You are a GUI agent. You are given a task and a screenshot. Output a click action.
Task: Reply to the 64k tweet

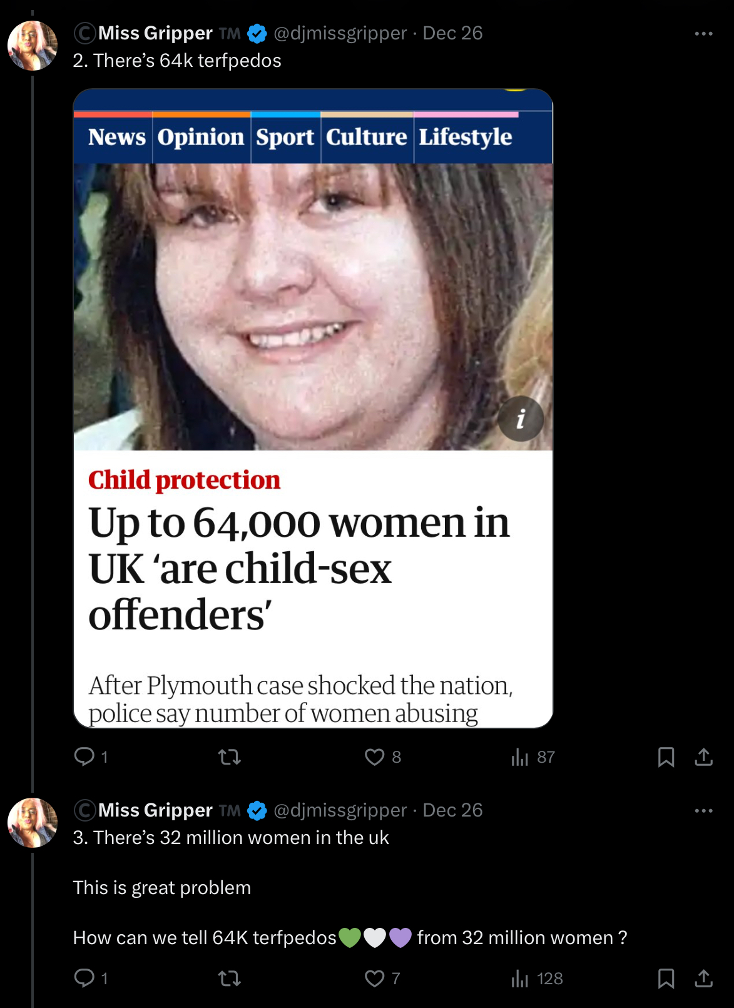click(x=91, y=757)
